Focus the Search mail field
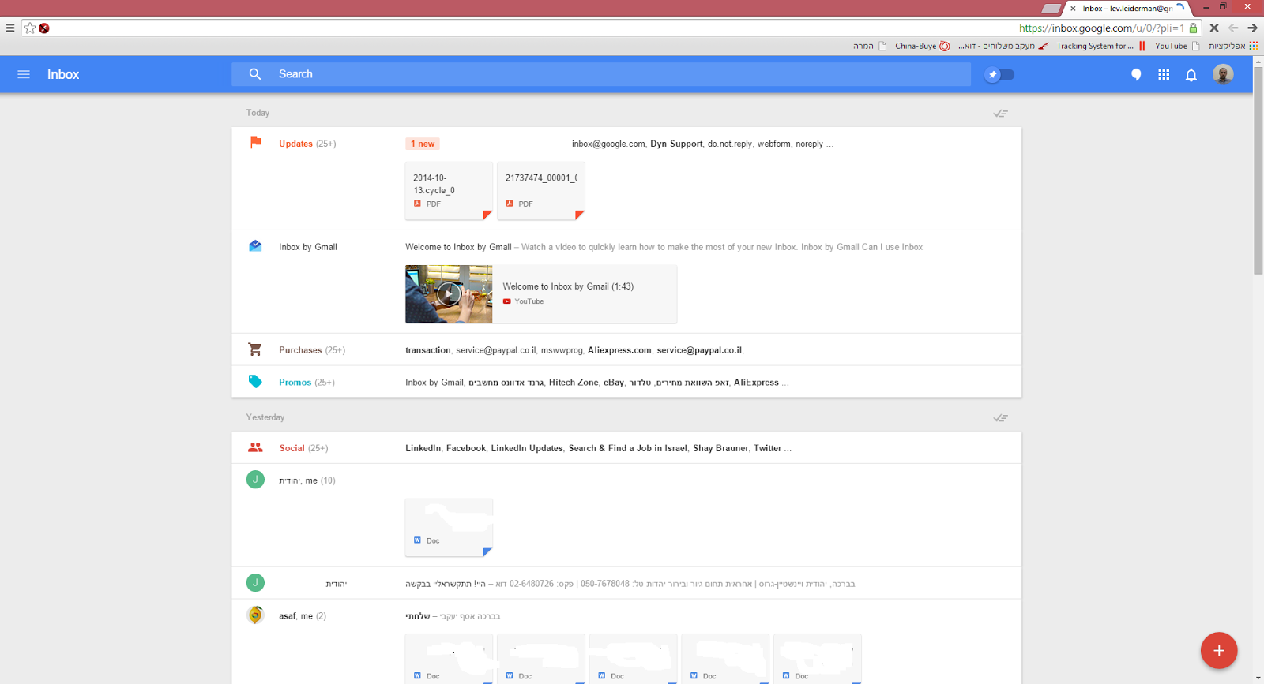This screenshot has width=1264, height=684. (600, 74)
